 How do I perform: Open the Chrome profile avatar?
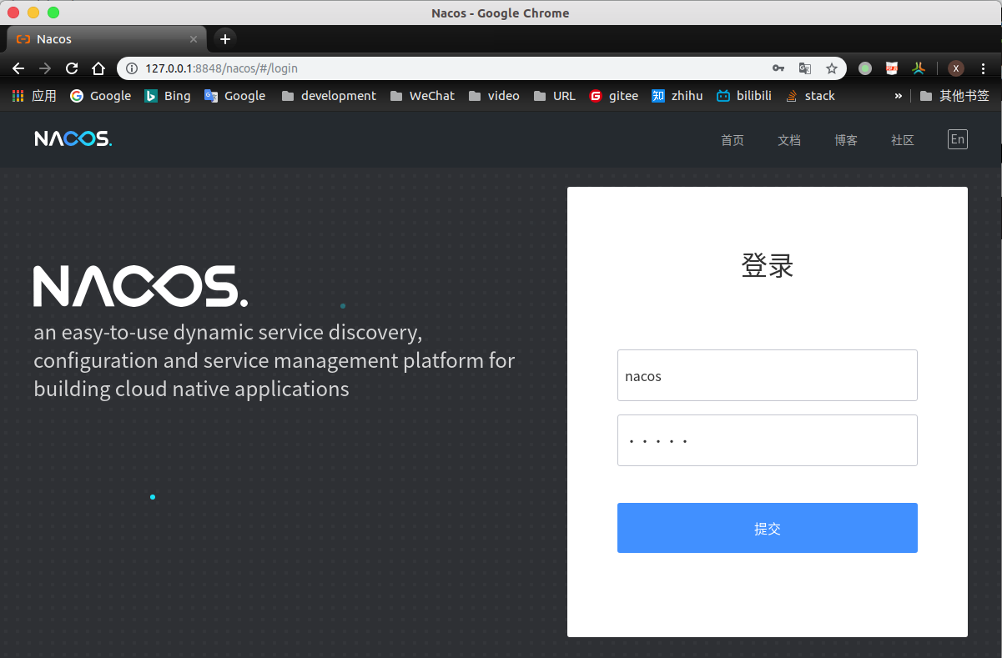956,68
